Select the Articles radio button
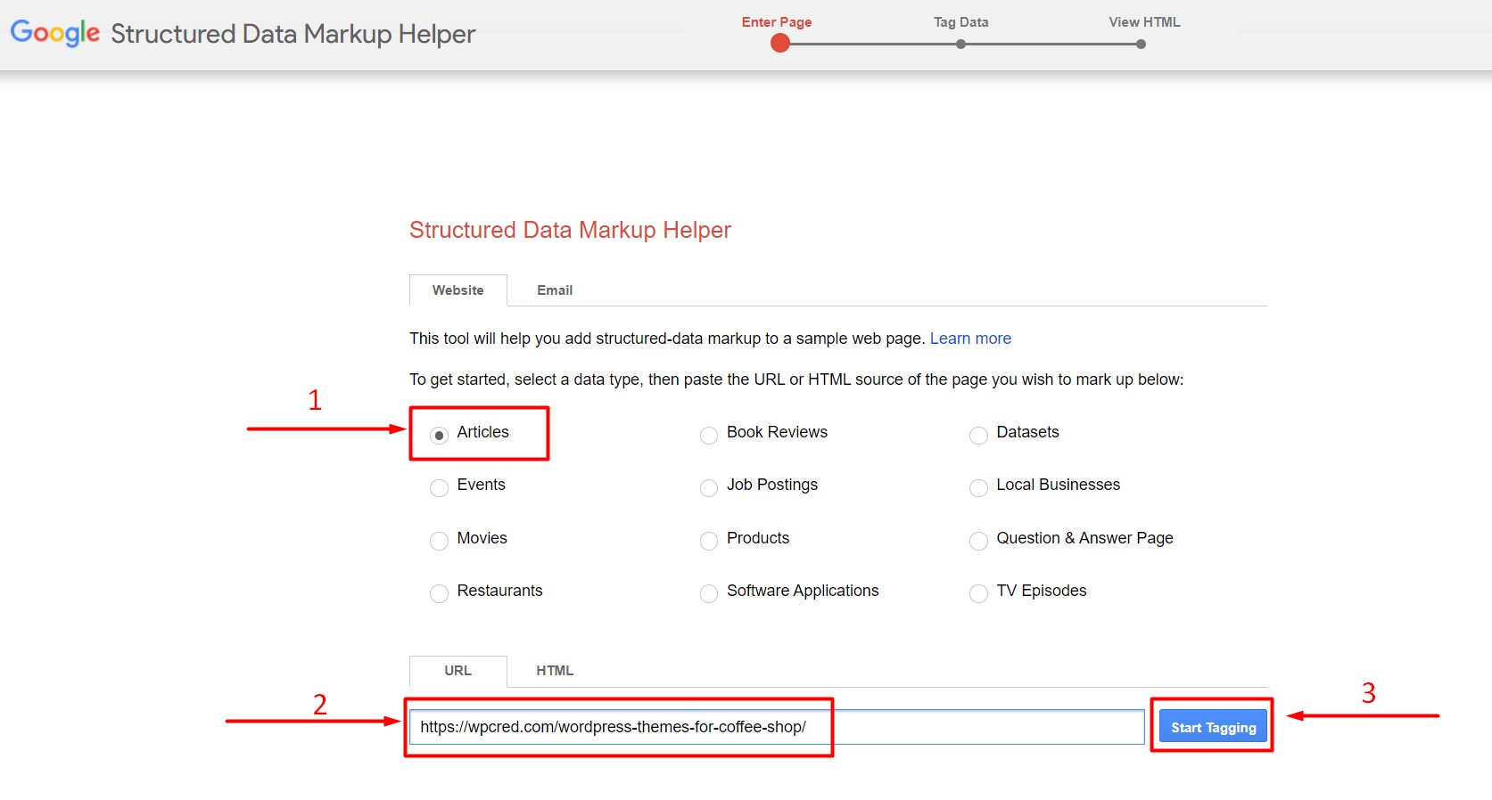This screenshot has height=800, width=1492. click(439, 436)
